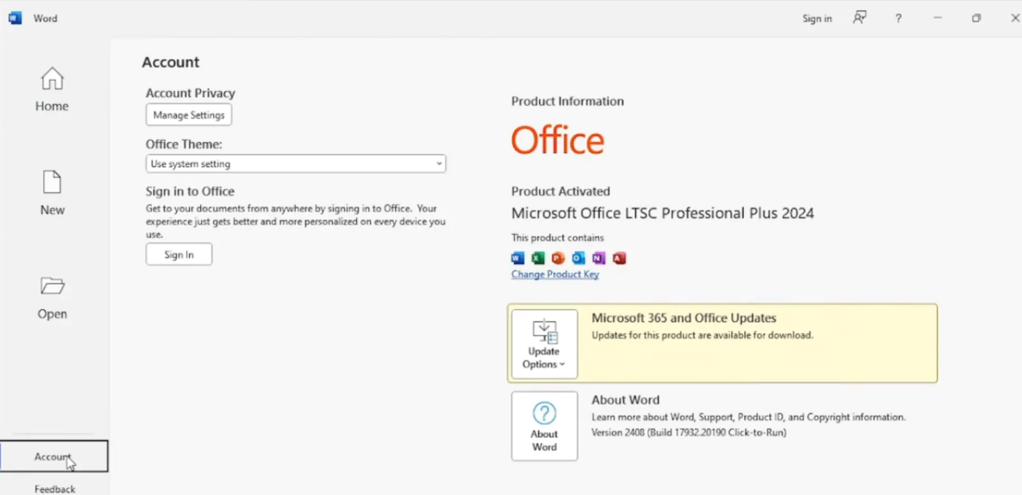Click the Account Privacy label
Viewport: 1022px width, 495px height.
pos(191,93)
